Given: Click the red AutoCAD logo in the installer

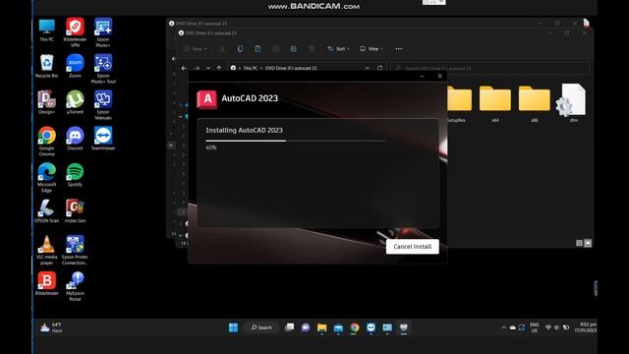Looking at the screenshot, I should click(207, 99).
